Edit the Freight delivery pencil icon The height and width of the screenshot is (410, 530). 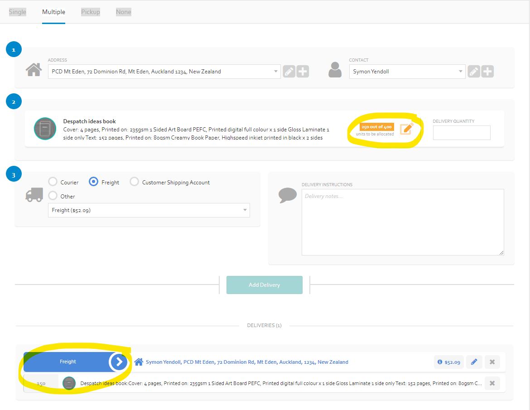(x=474, y=362)
